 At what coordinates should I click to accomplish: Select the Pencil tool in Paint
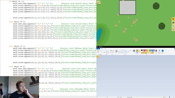111,51
